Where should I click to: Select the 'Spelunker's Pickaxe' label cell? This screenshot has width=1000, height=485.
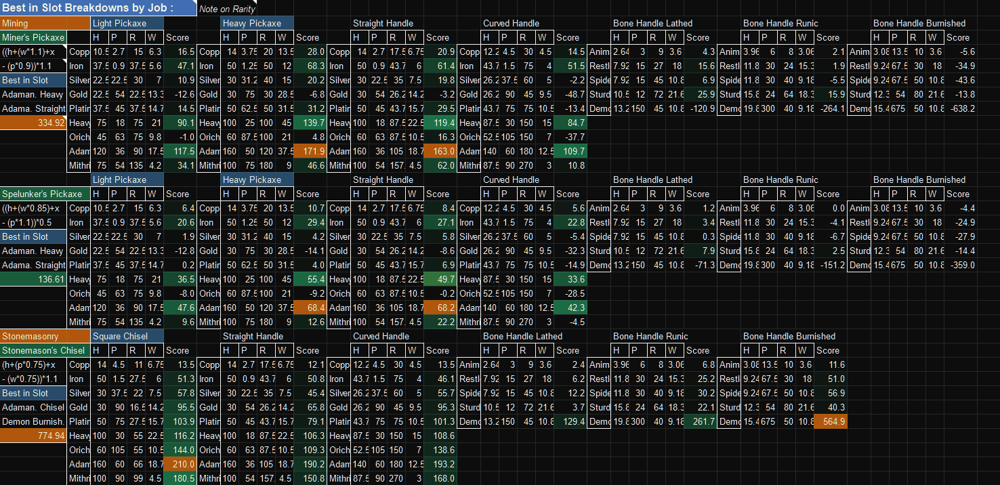pos(33,194)
